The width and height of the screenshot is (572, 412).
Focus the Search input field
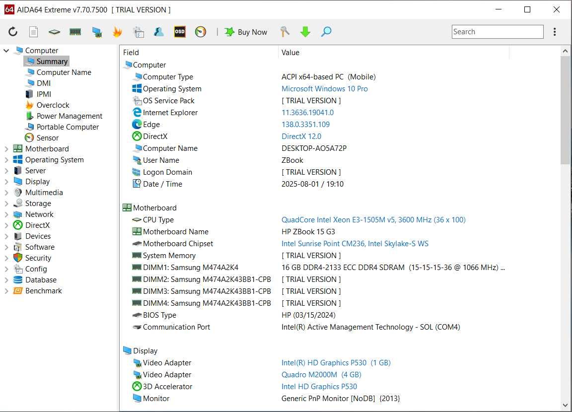coord(498,32)
